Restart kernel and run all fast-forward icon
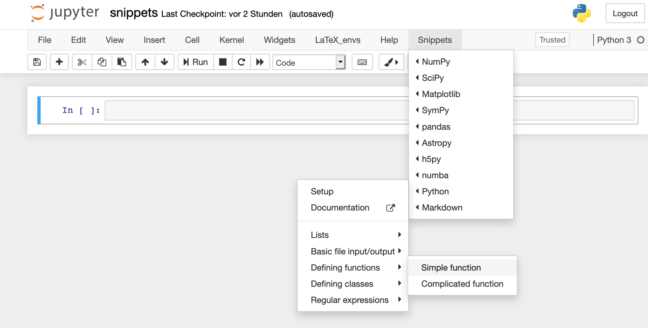 (260, 62)
